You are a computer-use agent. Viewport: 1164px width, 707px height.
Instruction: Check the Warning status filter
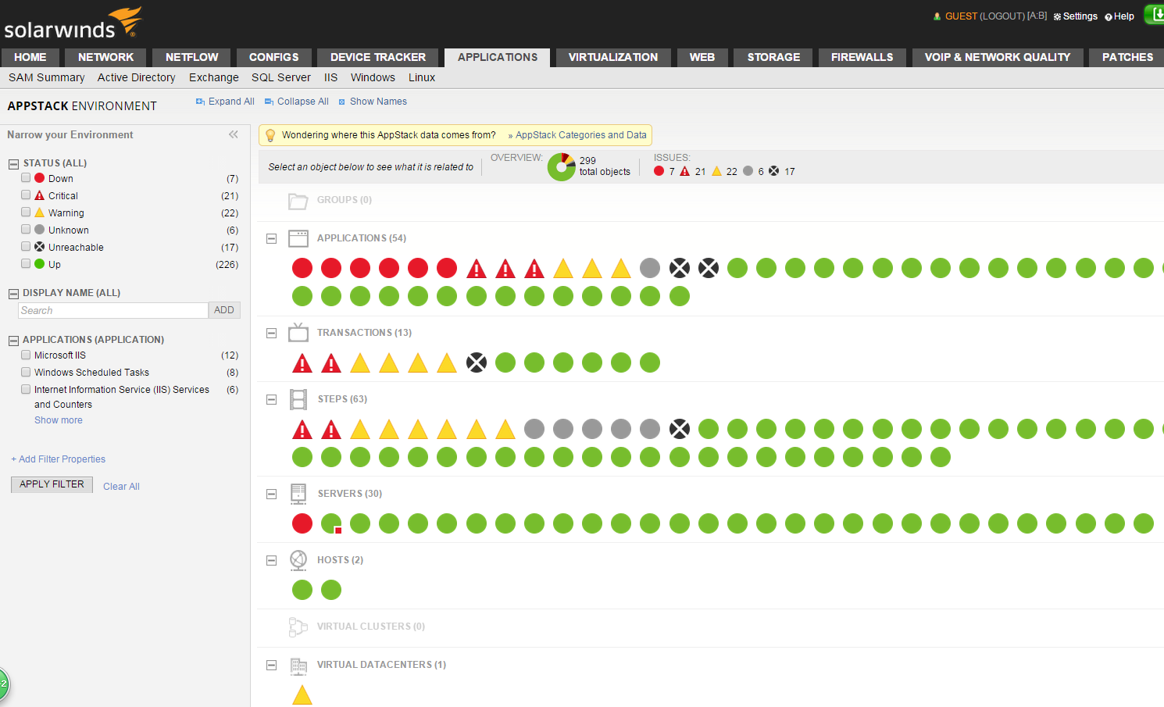tap(26, 212)
